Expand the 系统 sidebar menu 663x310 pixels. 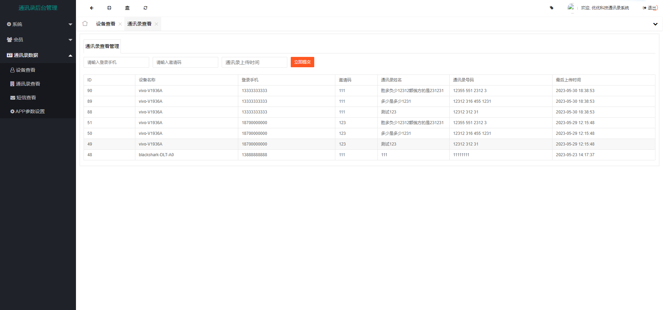point(38,24)
